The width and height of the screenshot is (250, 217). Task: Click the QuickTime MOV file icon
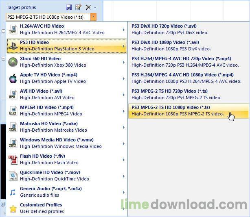[13, 176]
